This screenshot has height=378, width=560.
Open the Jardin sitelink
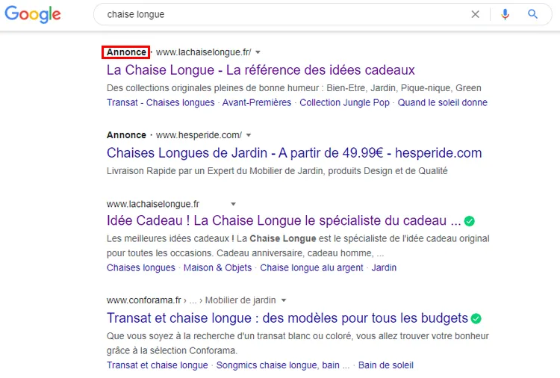(x=384, y=267)
